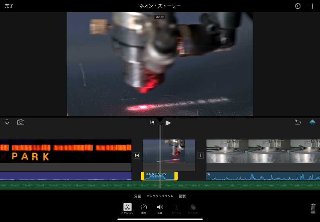320x222 pixels.
Task: Select the PARK neon sign clip
Action: click(x=65, y=151)
